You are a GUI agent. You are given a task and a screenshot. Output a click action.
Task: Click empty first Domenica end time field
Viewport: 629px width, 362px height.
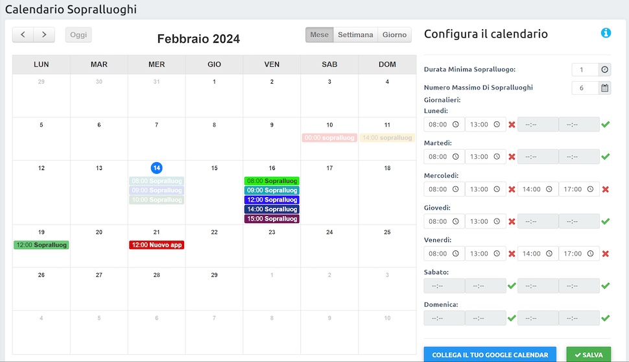(486, 319)
